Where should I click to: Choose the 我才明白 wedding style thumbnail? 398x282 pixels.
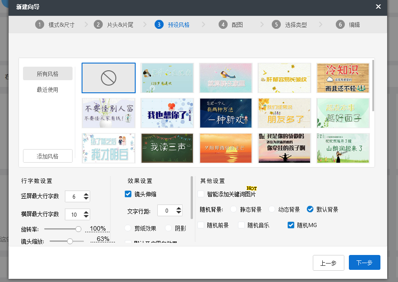[x=109, y=148]
